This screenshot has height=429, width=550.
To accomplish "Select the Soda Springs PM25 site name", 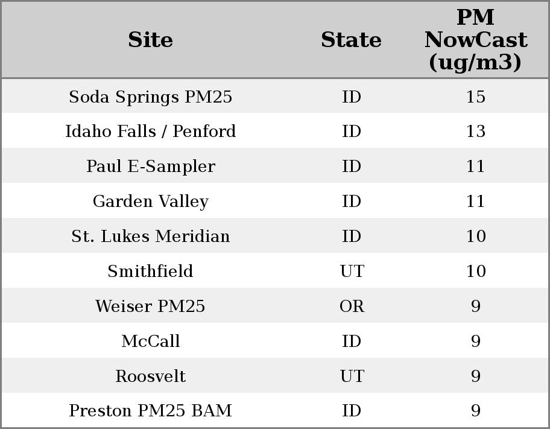I will point(150,97).
